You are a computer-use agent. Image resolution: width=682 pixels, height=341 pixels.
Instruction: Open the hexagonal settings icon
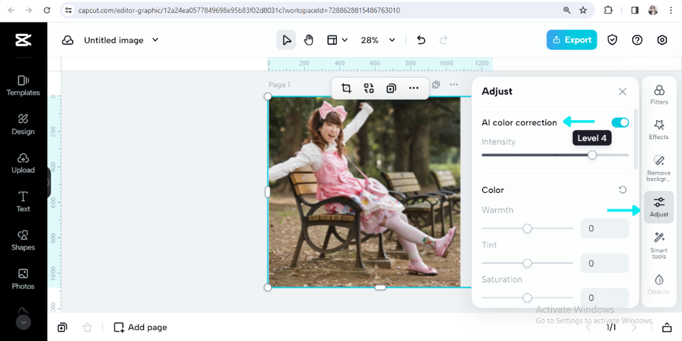[x=662, y=40]
